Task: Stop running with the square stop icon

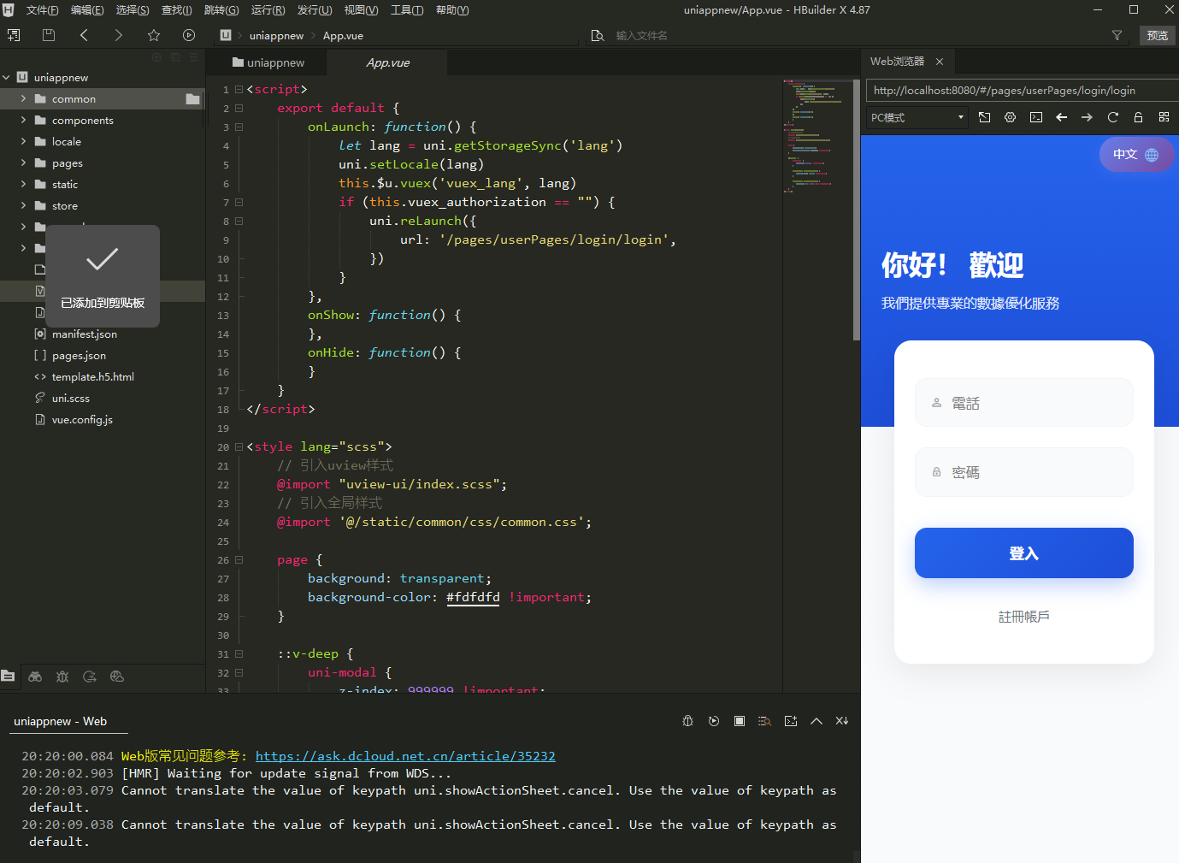Action: [740, 721]
